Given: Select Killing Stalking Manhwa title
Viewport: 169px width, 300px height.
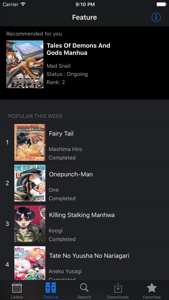Looking at the screenshot, I should [82, 215].
